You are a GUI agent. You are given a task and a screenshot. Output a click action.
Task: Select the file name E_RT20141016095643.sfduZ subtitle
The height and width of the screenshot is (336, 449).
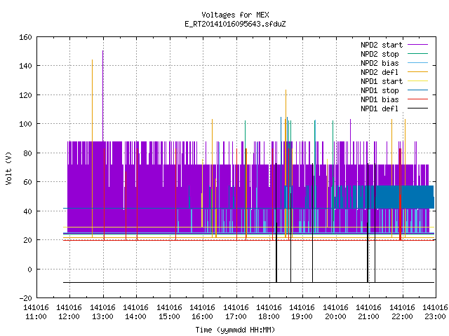pos(235,24)
